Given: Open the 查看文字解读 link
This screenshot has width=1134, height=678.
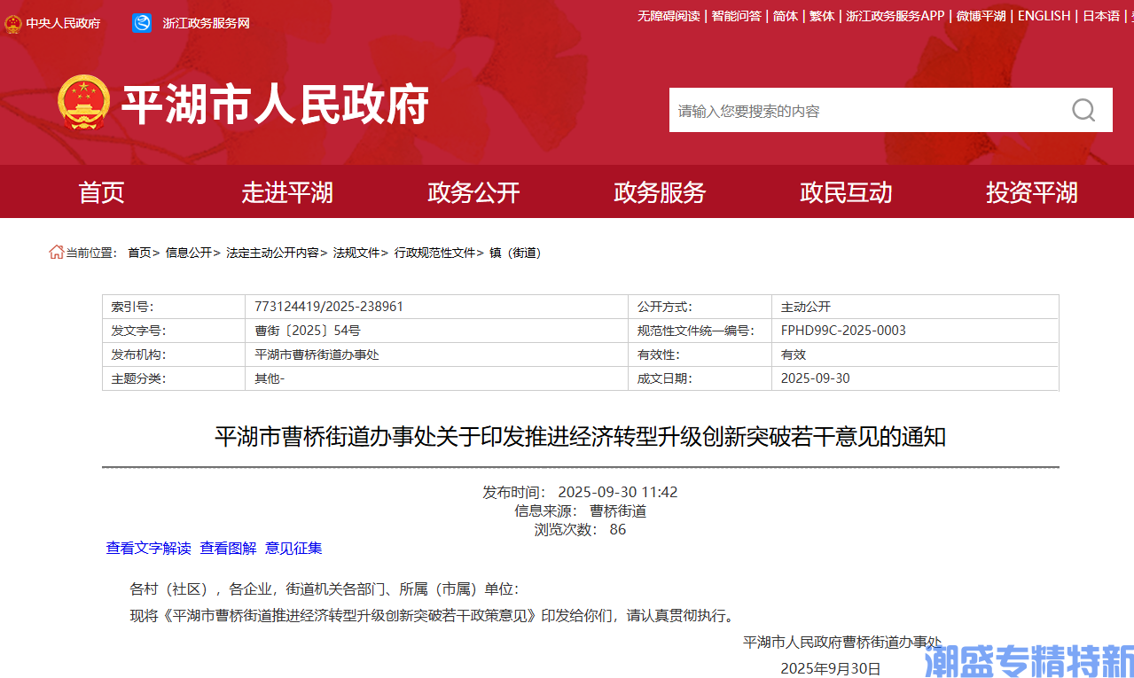Looking at the screenshot, I should point(148,549).
